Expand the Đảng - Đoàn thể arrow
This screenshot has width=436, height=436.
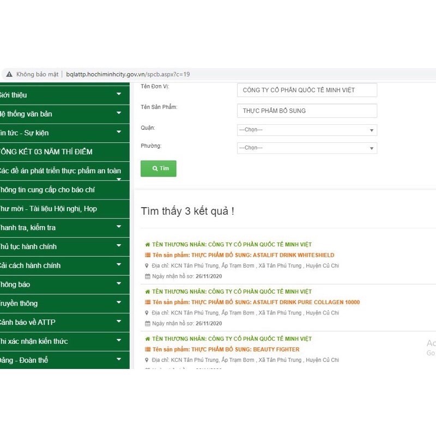[119, 359]
